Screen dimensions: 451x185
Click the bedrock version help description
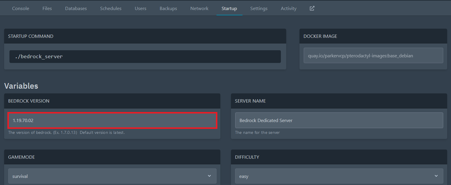pos(66,133)
